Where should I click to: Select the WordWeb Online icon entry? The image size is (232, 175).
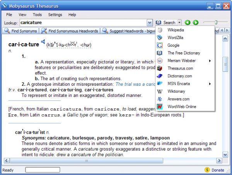(x=160, y=107)
